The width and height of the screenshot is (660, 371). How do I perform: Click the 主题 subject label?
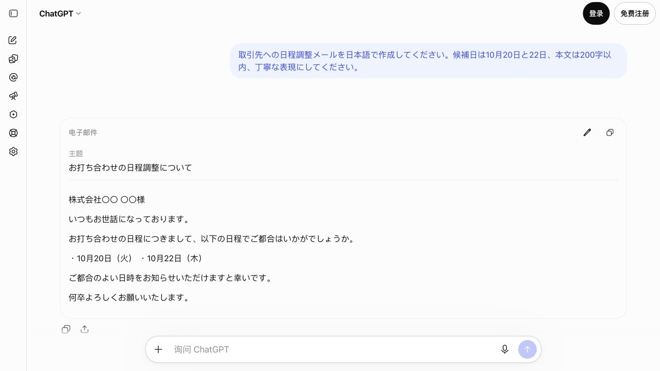(76, 154)
